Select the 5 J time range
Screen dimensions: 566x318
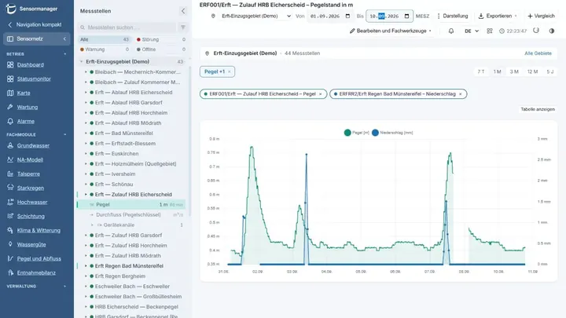coord(549,71)
